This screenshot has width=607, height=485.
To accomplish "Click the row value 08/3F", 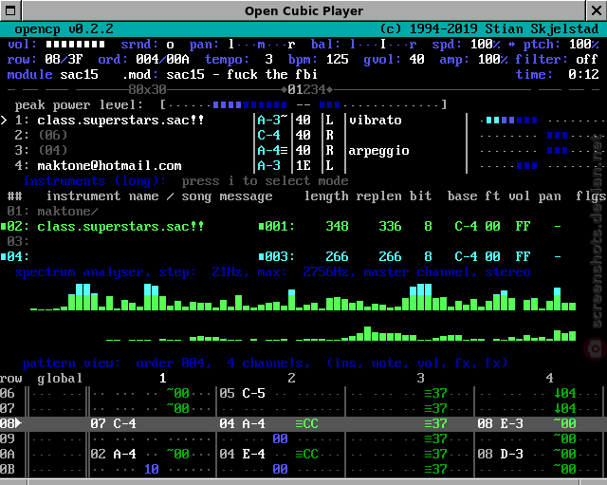I will [64, 59].
